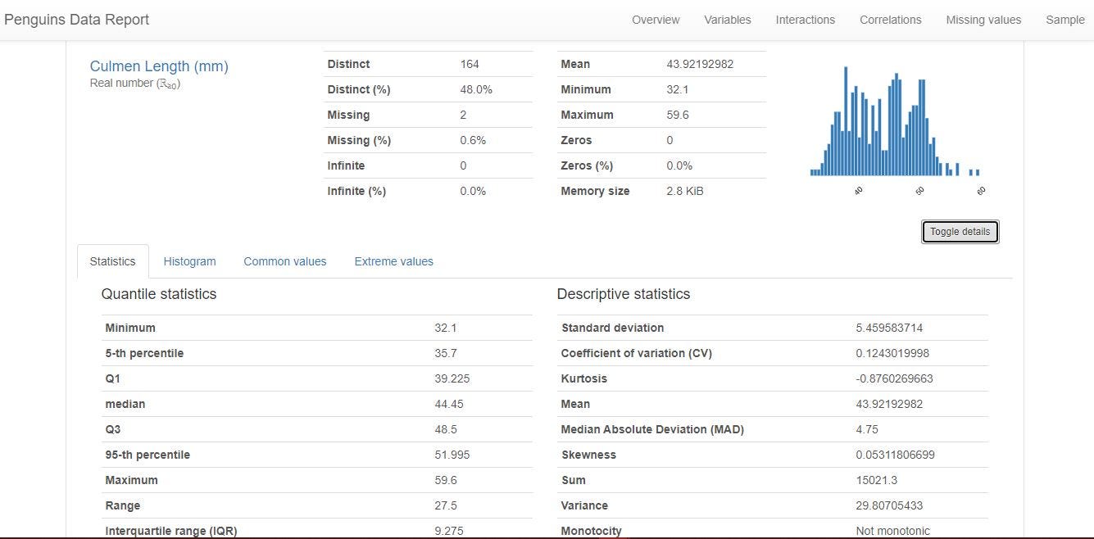Open the Missing values section
The image size is (1094, 539).
coord(983,19)
